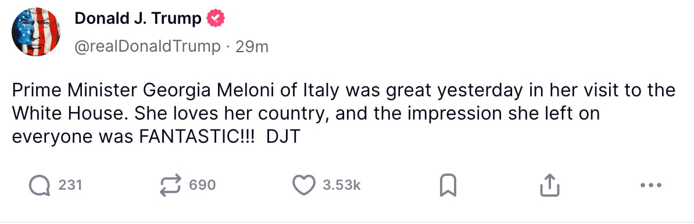This screenshot has height=224, width=694.
Task: Click 'impression she left on' text
Action: pos(503,114)
